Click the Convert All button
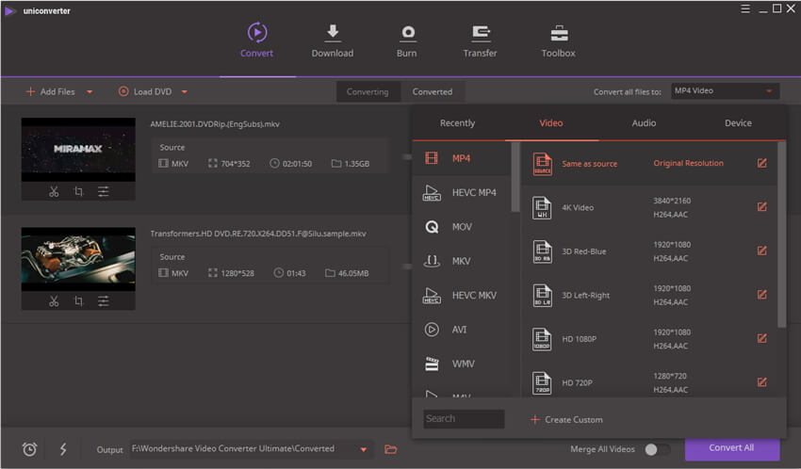The width and height of the screenshot is (801, 469). point(732,448)
